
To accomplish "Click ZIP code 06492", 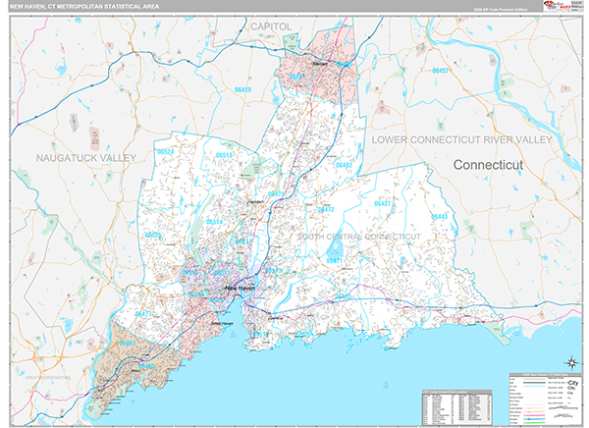I will pyautogui.click(x=344, y=165).
